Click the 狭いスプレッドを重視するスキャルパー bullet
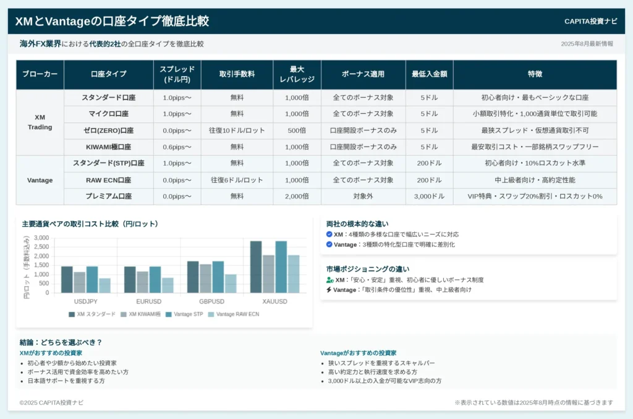 381,363
